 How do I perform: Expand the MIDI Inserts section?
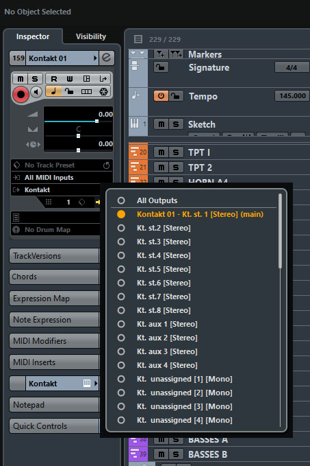[x=54, y=362]
